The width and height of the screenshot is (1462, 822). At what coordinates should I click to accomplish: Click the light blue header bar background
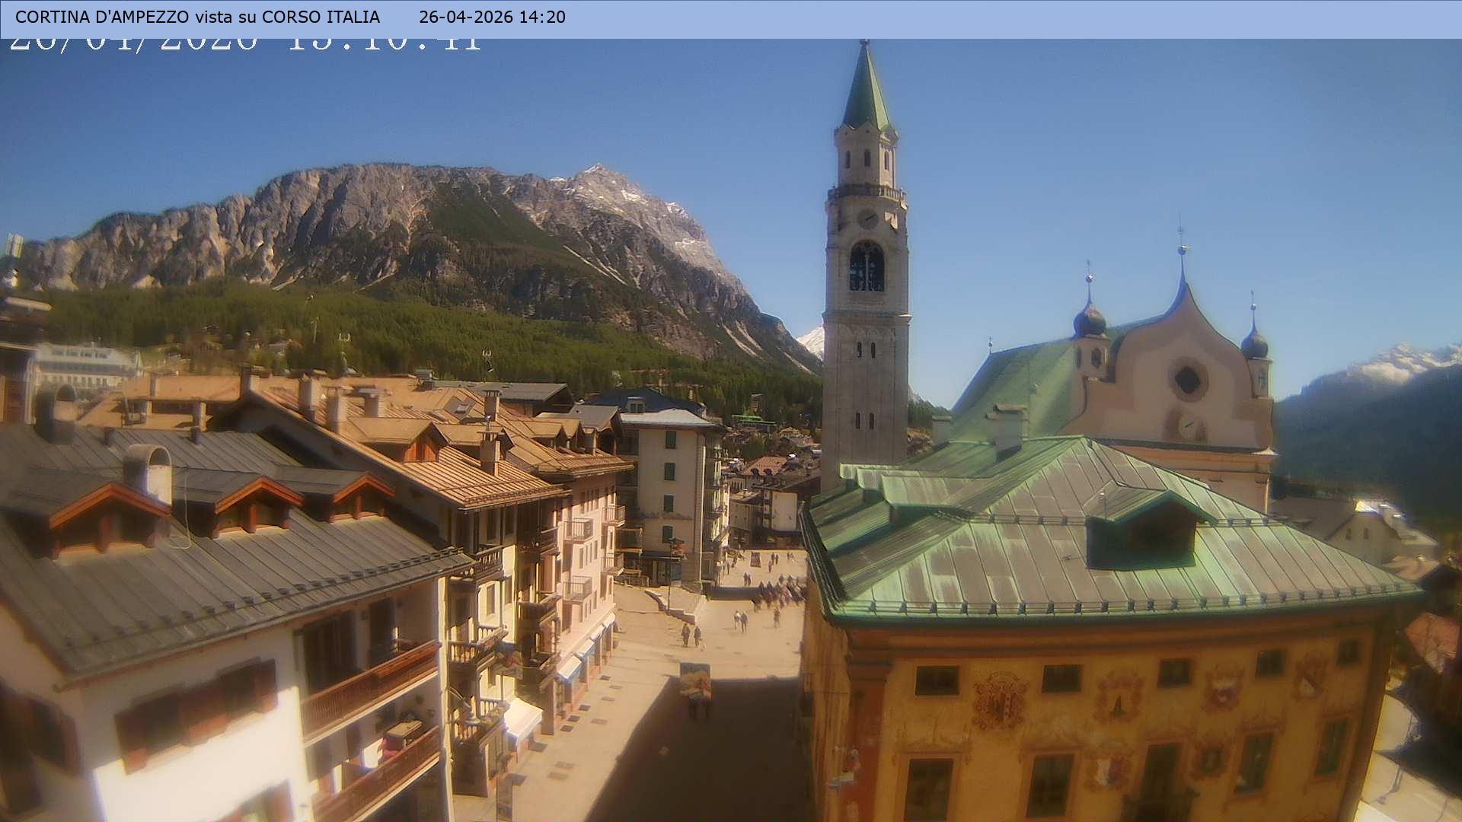[990, 18]
